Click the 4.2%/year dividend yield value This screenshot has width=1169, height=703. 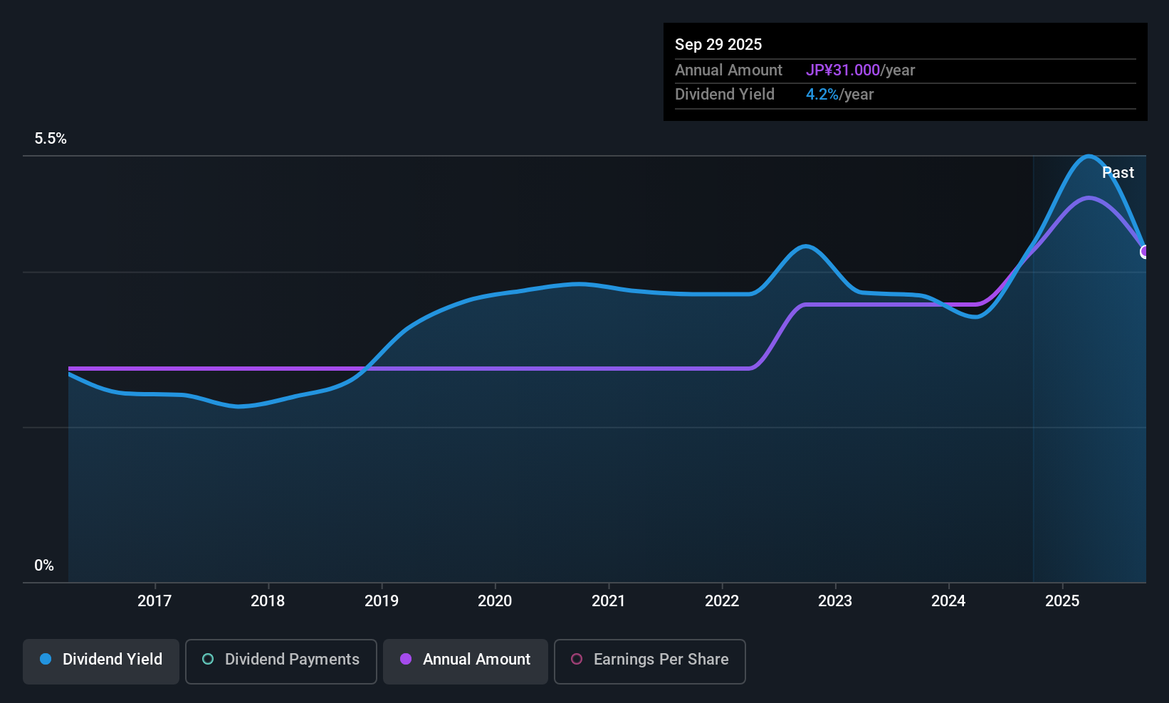tap(839, 94)
